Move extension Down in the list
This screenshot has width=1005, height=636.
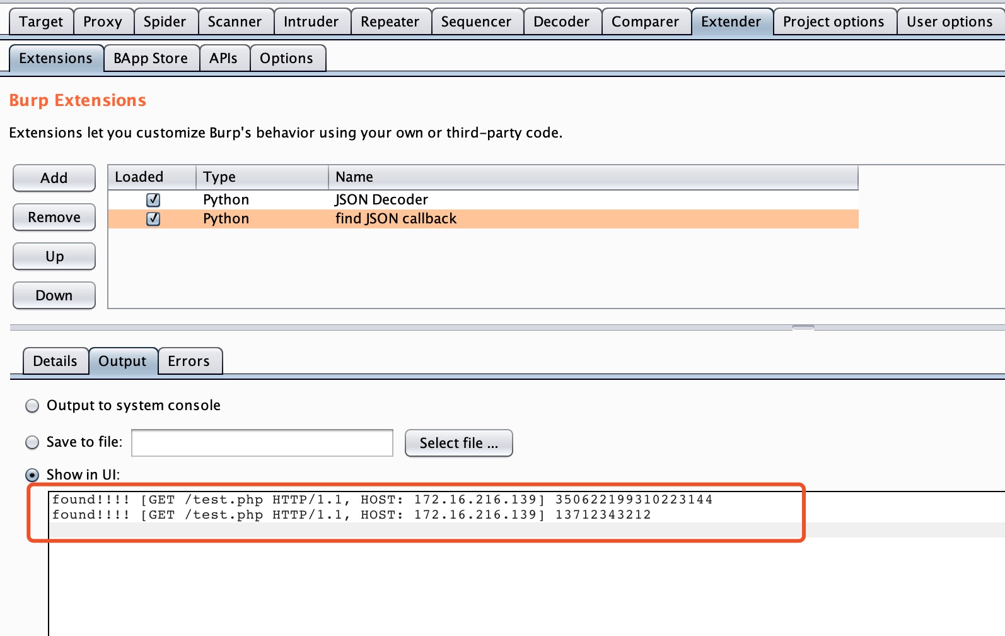[54, 295]
